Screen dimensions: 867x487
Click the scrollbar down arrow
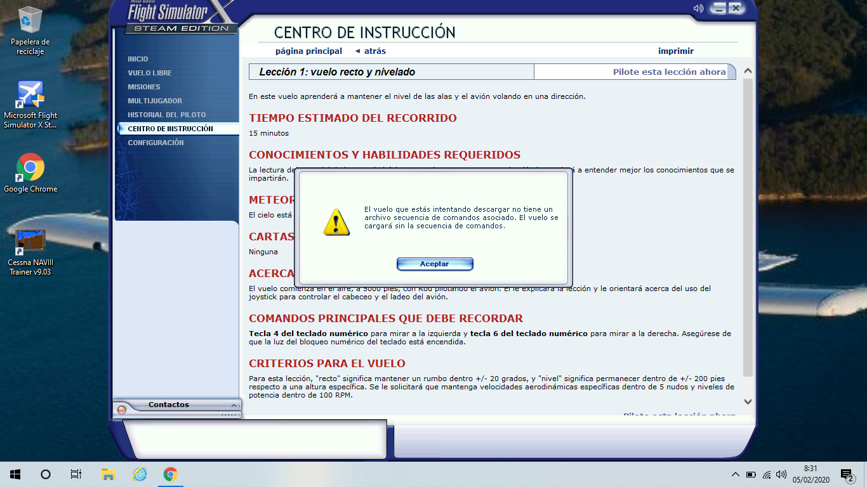coord(748,401)
